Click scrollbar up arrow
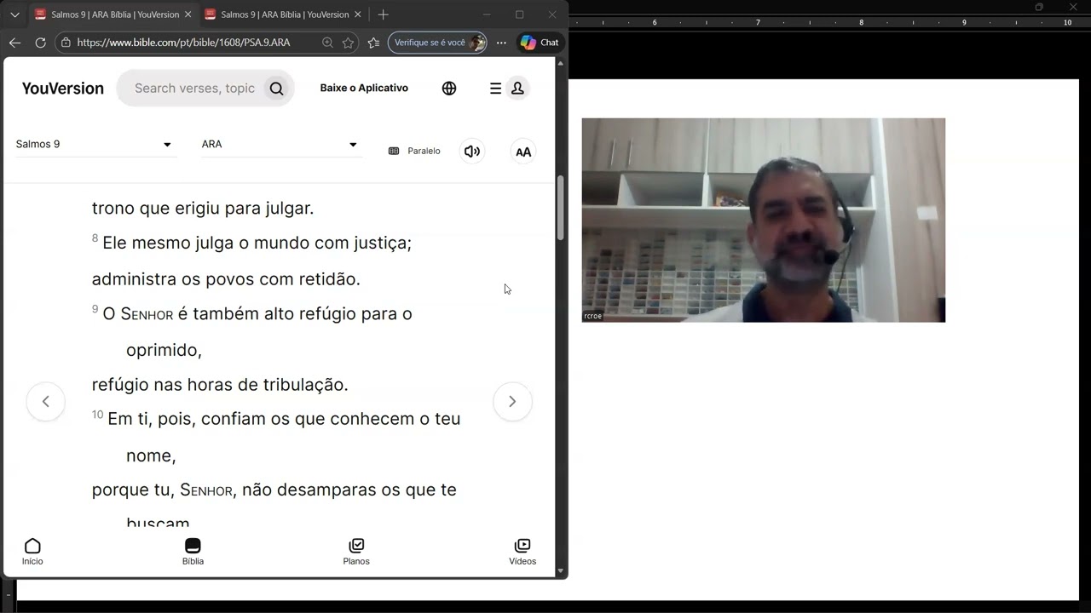 click(x=560, y=63)
